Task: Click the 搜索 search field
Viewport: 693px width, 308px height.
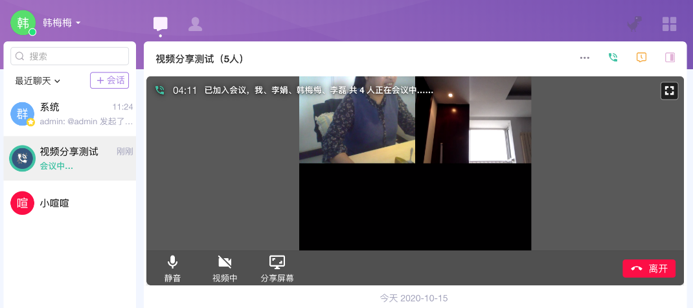Action: [70, 56]
